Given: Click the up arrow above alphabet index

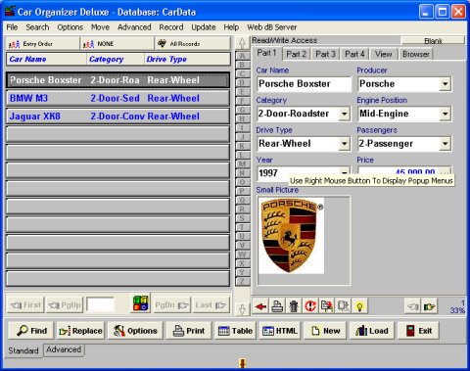Looking at the screenshot, I should pos(242,43).
